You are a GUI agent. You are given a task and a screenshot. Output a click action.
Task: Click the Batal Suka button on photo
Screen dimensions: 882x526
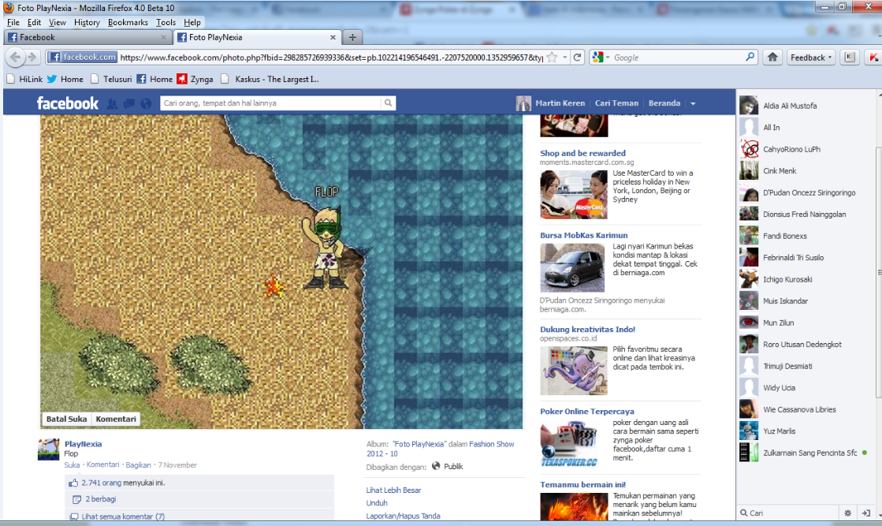point(66,419)
